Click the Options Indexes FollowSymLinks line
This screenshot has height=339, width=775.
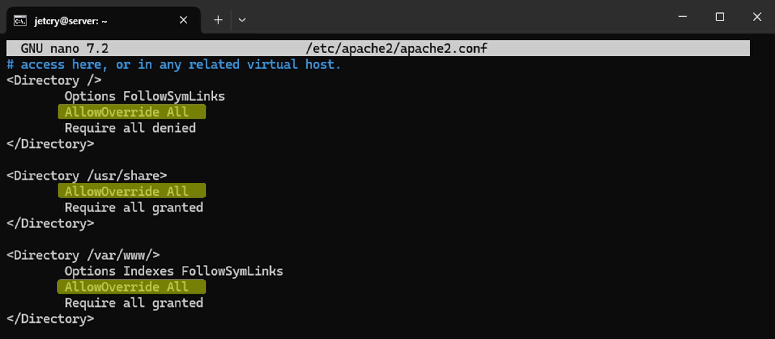pos(174,271)
